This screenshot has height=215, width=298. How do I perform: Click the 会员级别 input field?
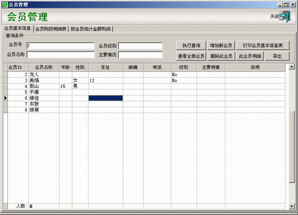140,46
